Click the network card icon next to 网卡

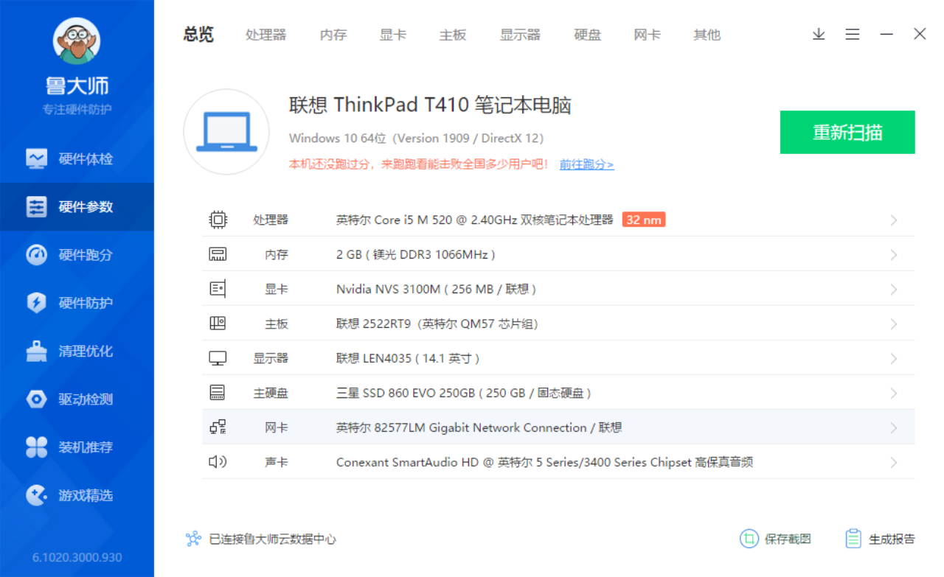[218, 427]
